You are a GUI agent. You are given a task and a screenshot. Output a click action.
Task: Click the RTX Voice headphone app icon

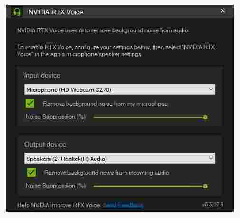[17, 11]
